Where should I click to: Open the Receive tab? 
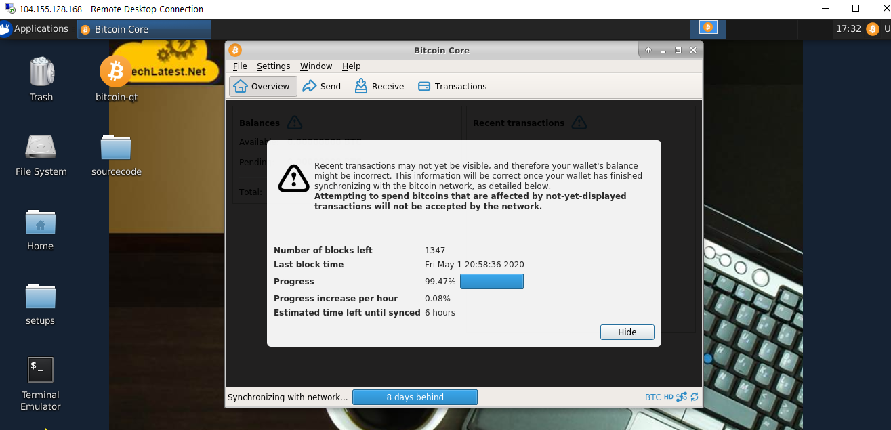pos(379,86)
